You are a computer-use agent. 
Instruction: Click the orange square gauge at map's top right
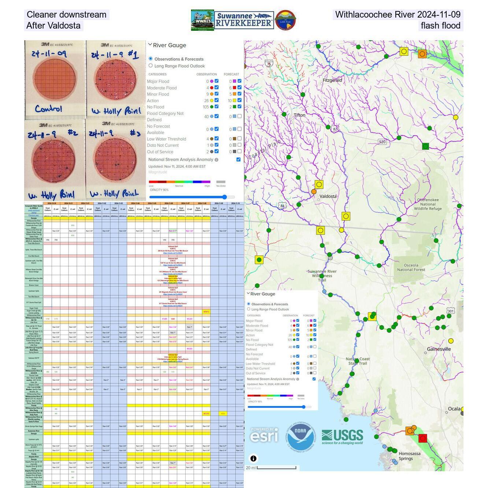422,54
